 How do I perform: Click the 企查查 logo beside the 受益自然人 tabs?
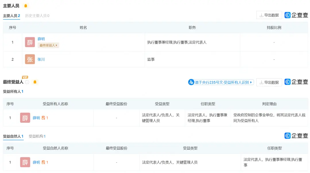(x=296, y=136)
